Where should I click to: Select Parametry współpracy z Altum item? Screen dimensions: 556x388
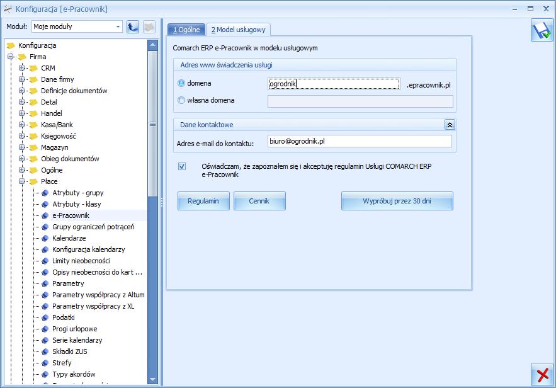click(x=98, y=295)
